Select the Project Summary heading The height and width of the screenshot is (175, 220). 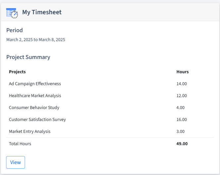[28, 57]
